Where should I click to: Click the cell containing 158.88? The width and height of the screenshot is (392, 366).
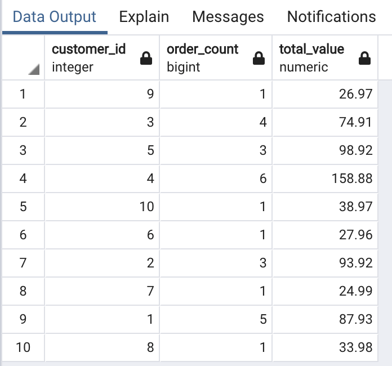(325, 178)
